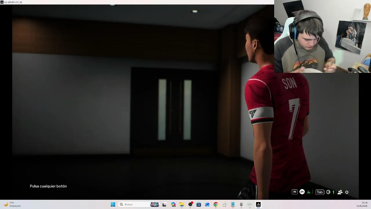Open the weather widget showing Despejado
Screen dimensions: 371x209
pos(12,204)
